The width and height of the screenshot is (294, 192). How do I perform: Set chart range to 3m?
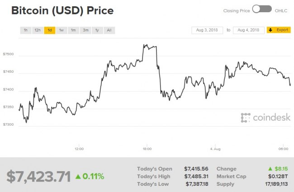[85, 30]
